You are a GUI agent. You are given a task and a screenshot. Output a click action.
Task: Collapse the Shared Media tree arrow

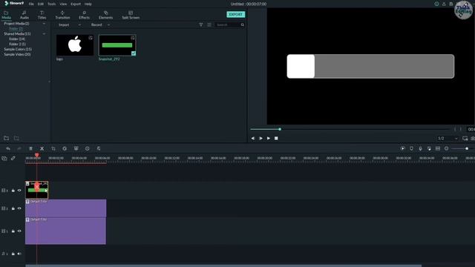pos(45,34)
